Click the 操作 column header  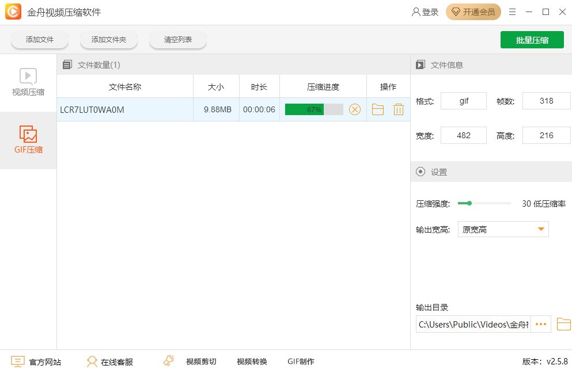click(x=388, y=87)
